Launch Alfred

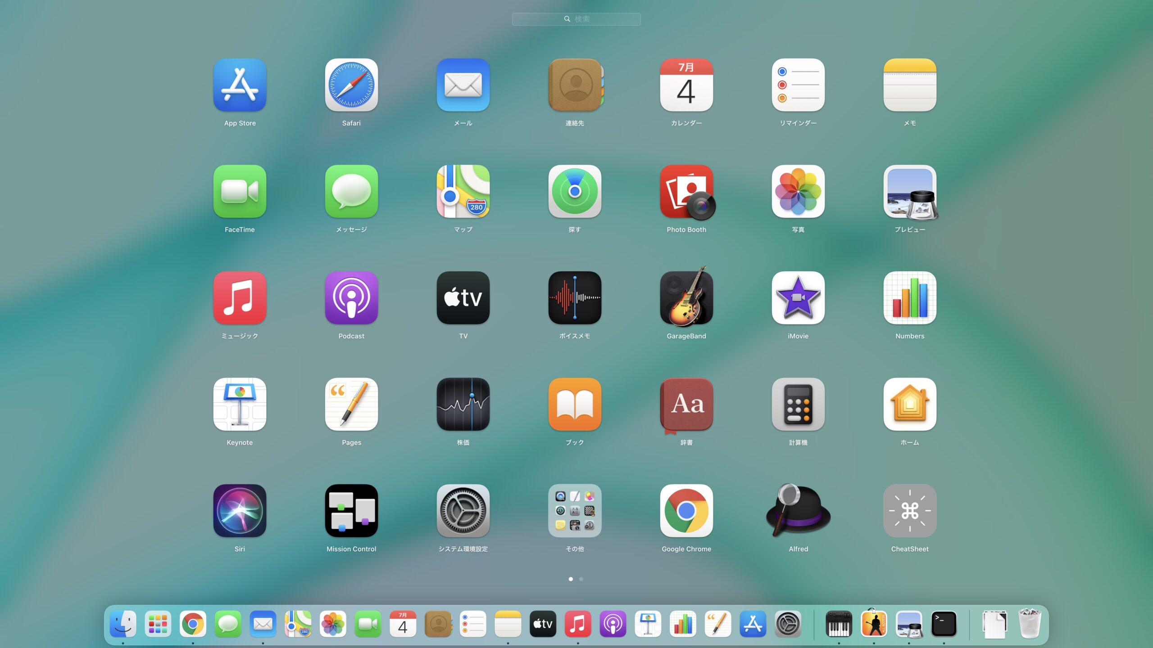798,511
